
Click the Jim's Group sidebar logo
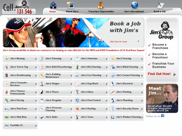point(162,30)
